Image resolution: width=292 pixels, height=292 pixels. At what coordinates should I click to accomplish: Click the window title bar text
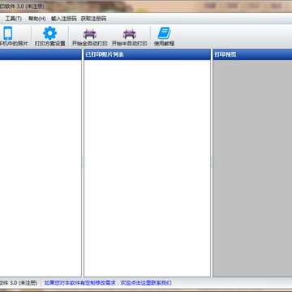click(x=22, y=6)
